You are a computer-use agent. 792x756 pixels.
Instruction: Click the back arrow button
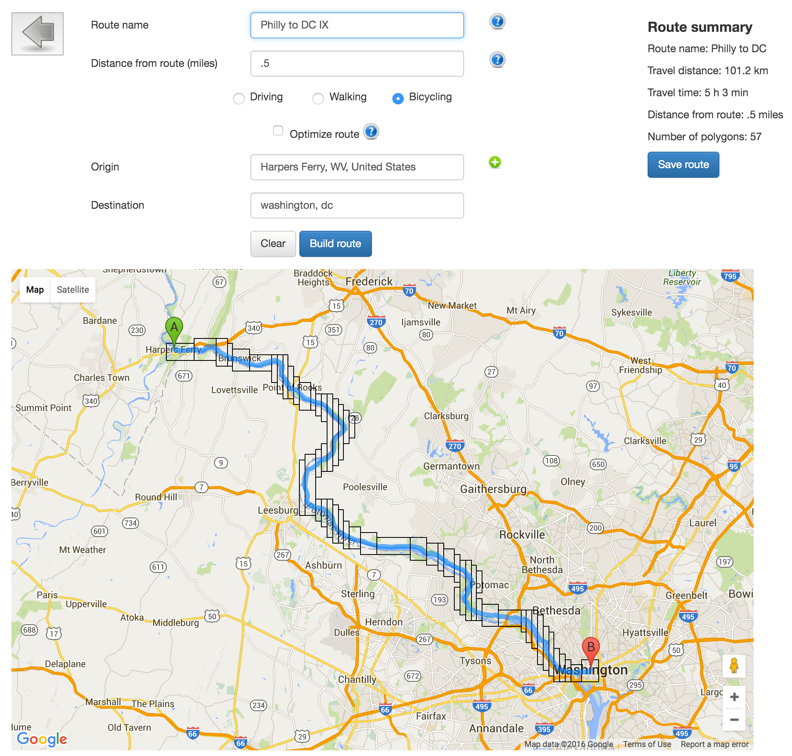(x=38, y=34)
